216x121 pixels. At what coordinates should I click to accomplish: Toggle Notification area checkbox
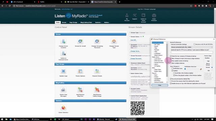tap(172, 68)
